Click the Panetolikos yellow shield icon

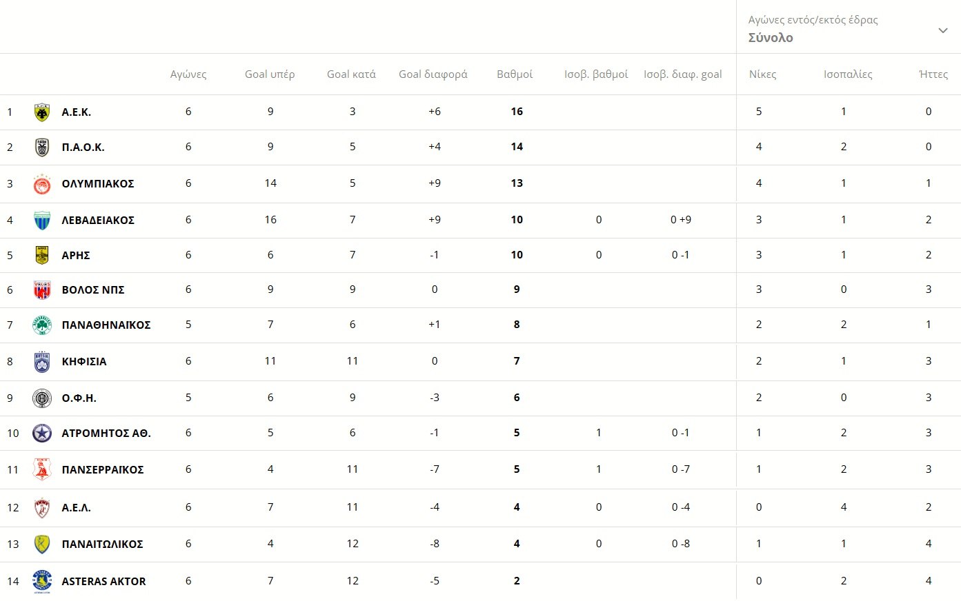point(42,544)
